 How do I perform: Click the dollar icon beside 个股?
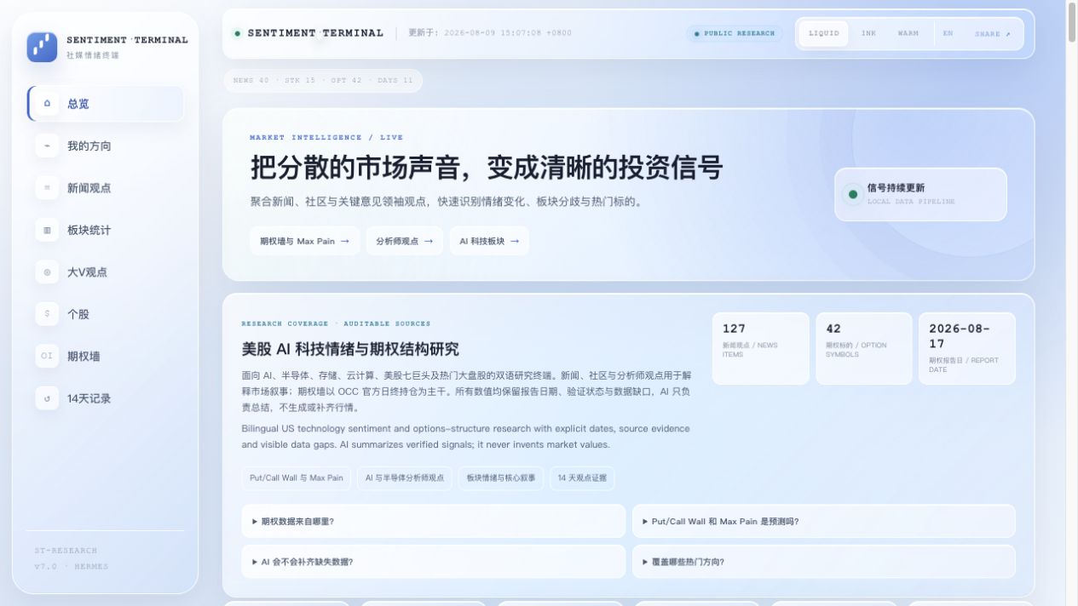point(47,314)
